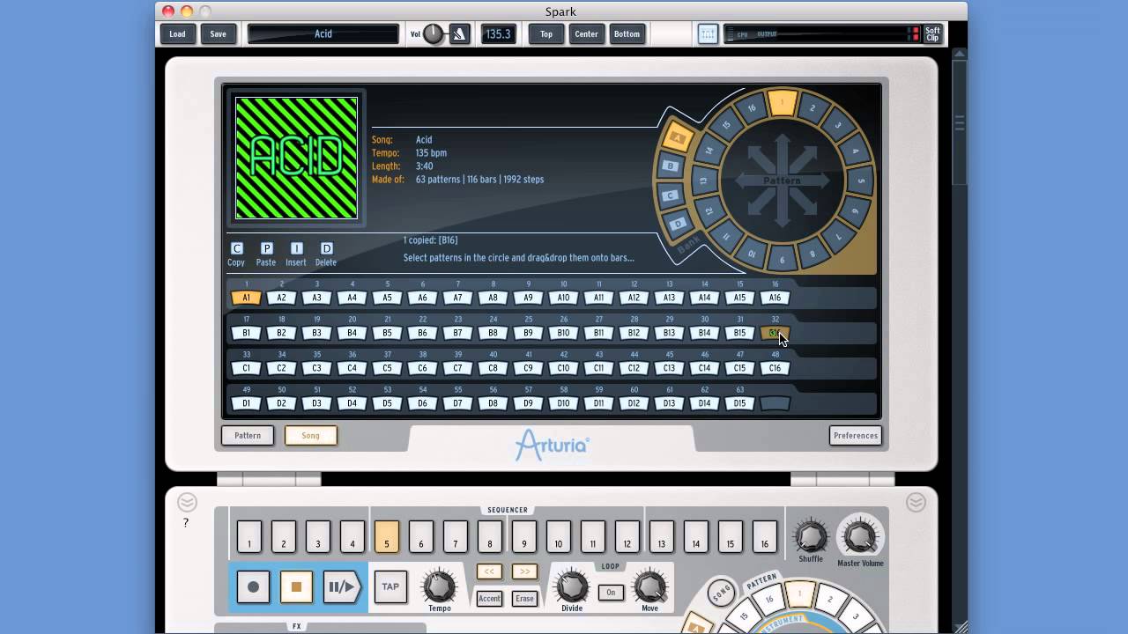The image size is (1128, 634).
Task: Click the Acid project name field
Action: (x=323, y=34)
